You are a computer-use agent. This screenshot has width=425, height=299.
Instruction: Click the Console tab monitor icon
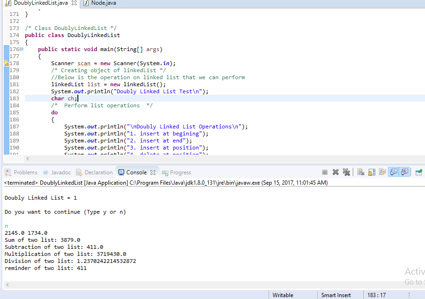(121, 172)
